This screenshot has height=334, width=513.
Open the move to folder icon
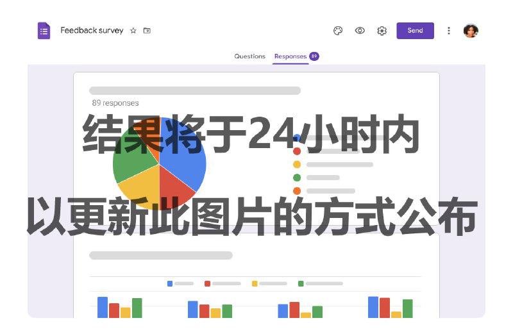[147, 31]
